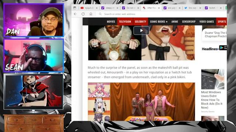The width and height of the screenshot is (236, 132).
Task: Expand the Comic Books + menu
Action: 159,22
